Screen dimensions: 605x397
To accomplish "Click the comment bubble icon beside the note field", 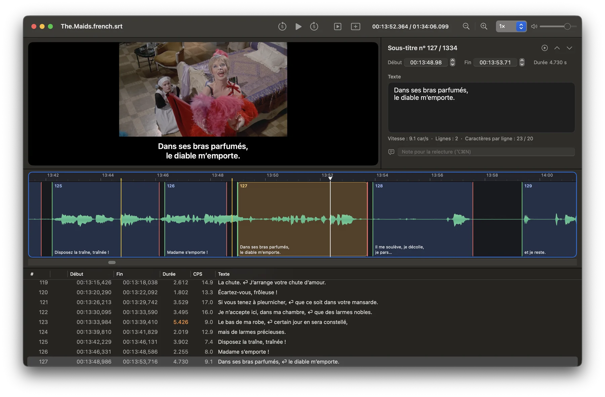I will (x=391, y=152).
